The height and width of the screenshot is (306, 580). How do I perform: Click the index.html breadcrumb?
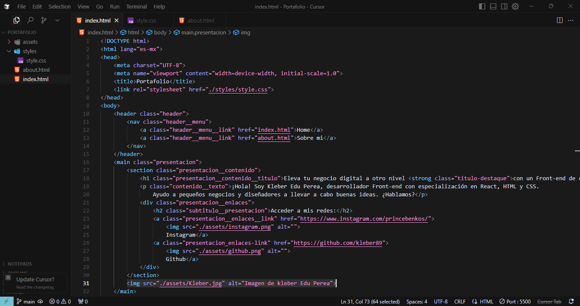point(96,32)
